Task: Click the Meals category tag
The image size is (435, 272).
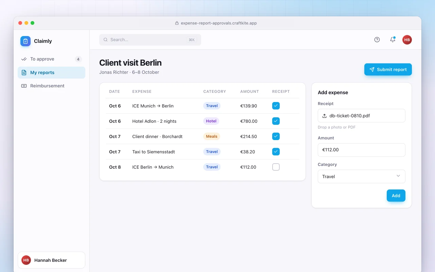Action: [212, 136]
